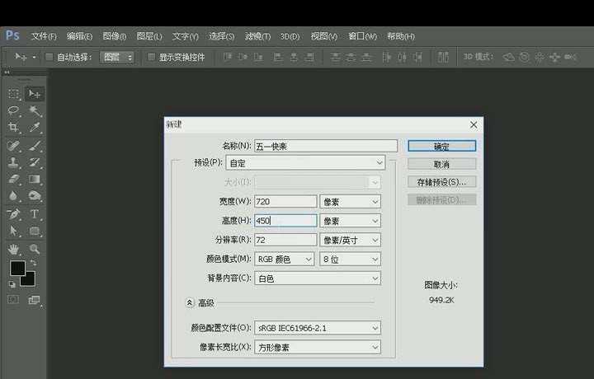Select the Magic Wand tool

tap(35, 110)
